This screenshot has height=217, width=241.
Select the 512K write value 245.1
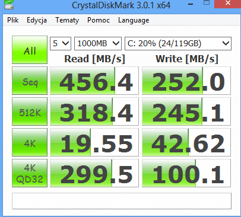(x=186, y=111)
